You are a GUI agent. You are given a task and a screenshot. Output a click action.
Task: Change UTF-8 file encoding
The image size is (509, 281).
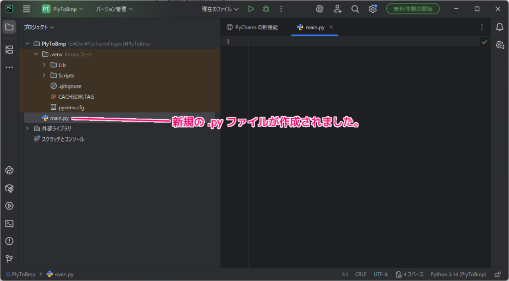381,275
